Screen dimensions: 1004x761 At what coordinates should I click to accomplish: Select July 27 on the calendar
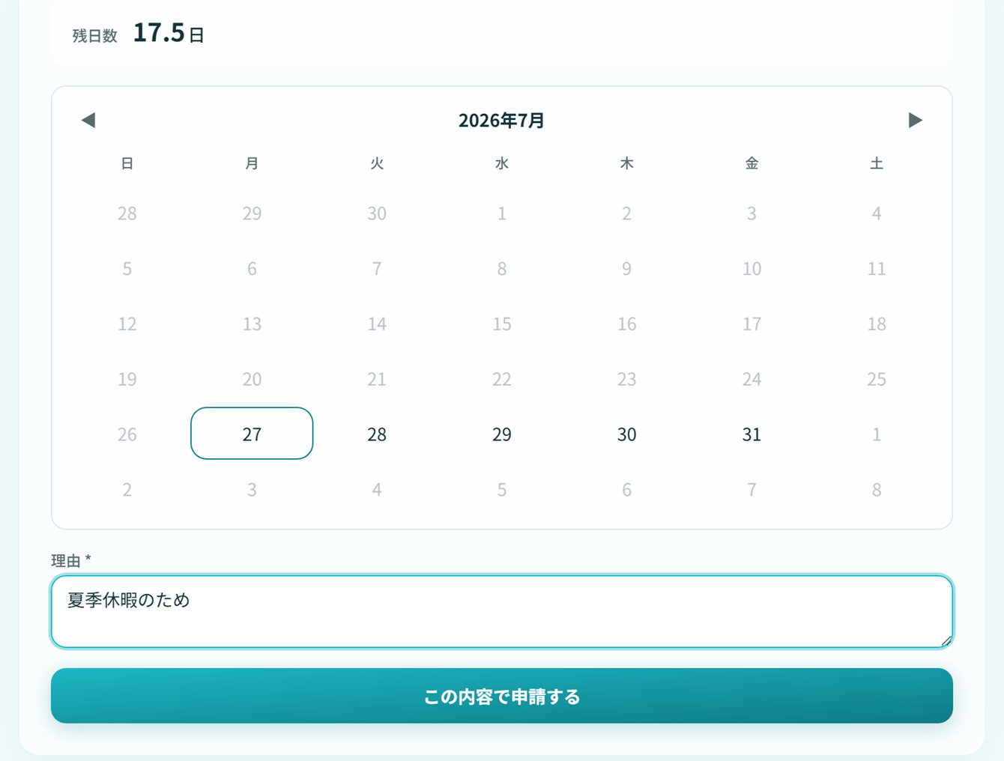tap(252, 434)
